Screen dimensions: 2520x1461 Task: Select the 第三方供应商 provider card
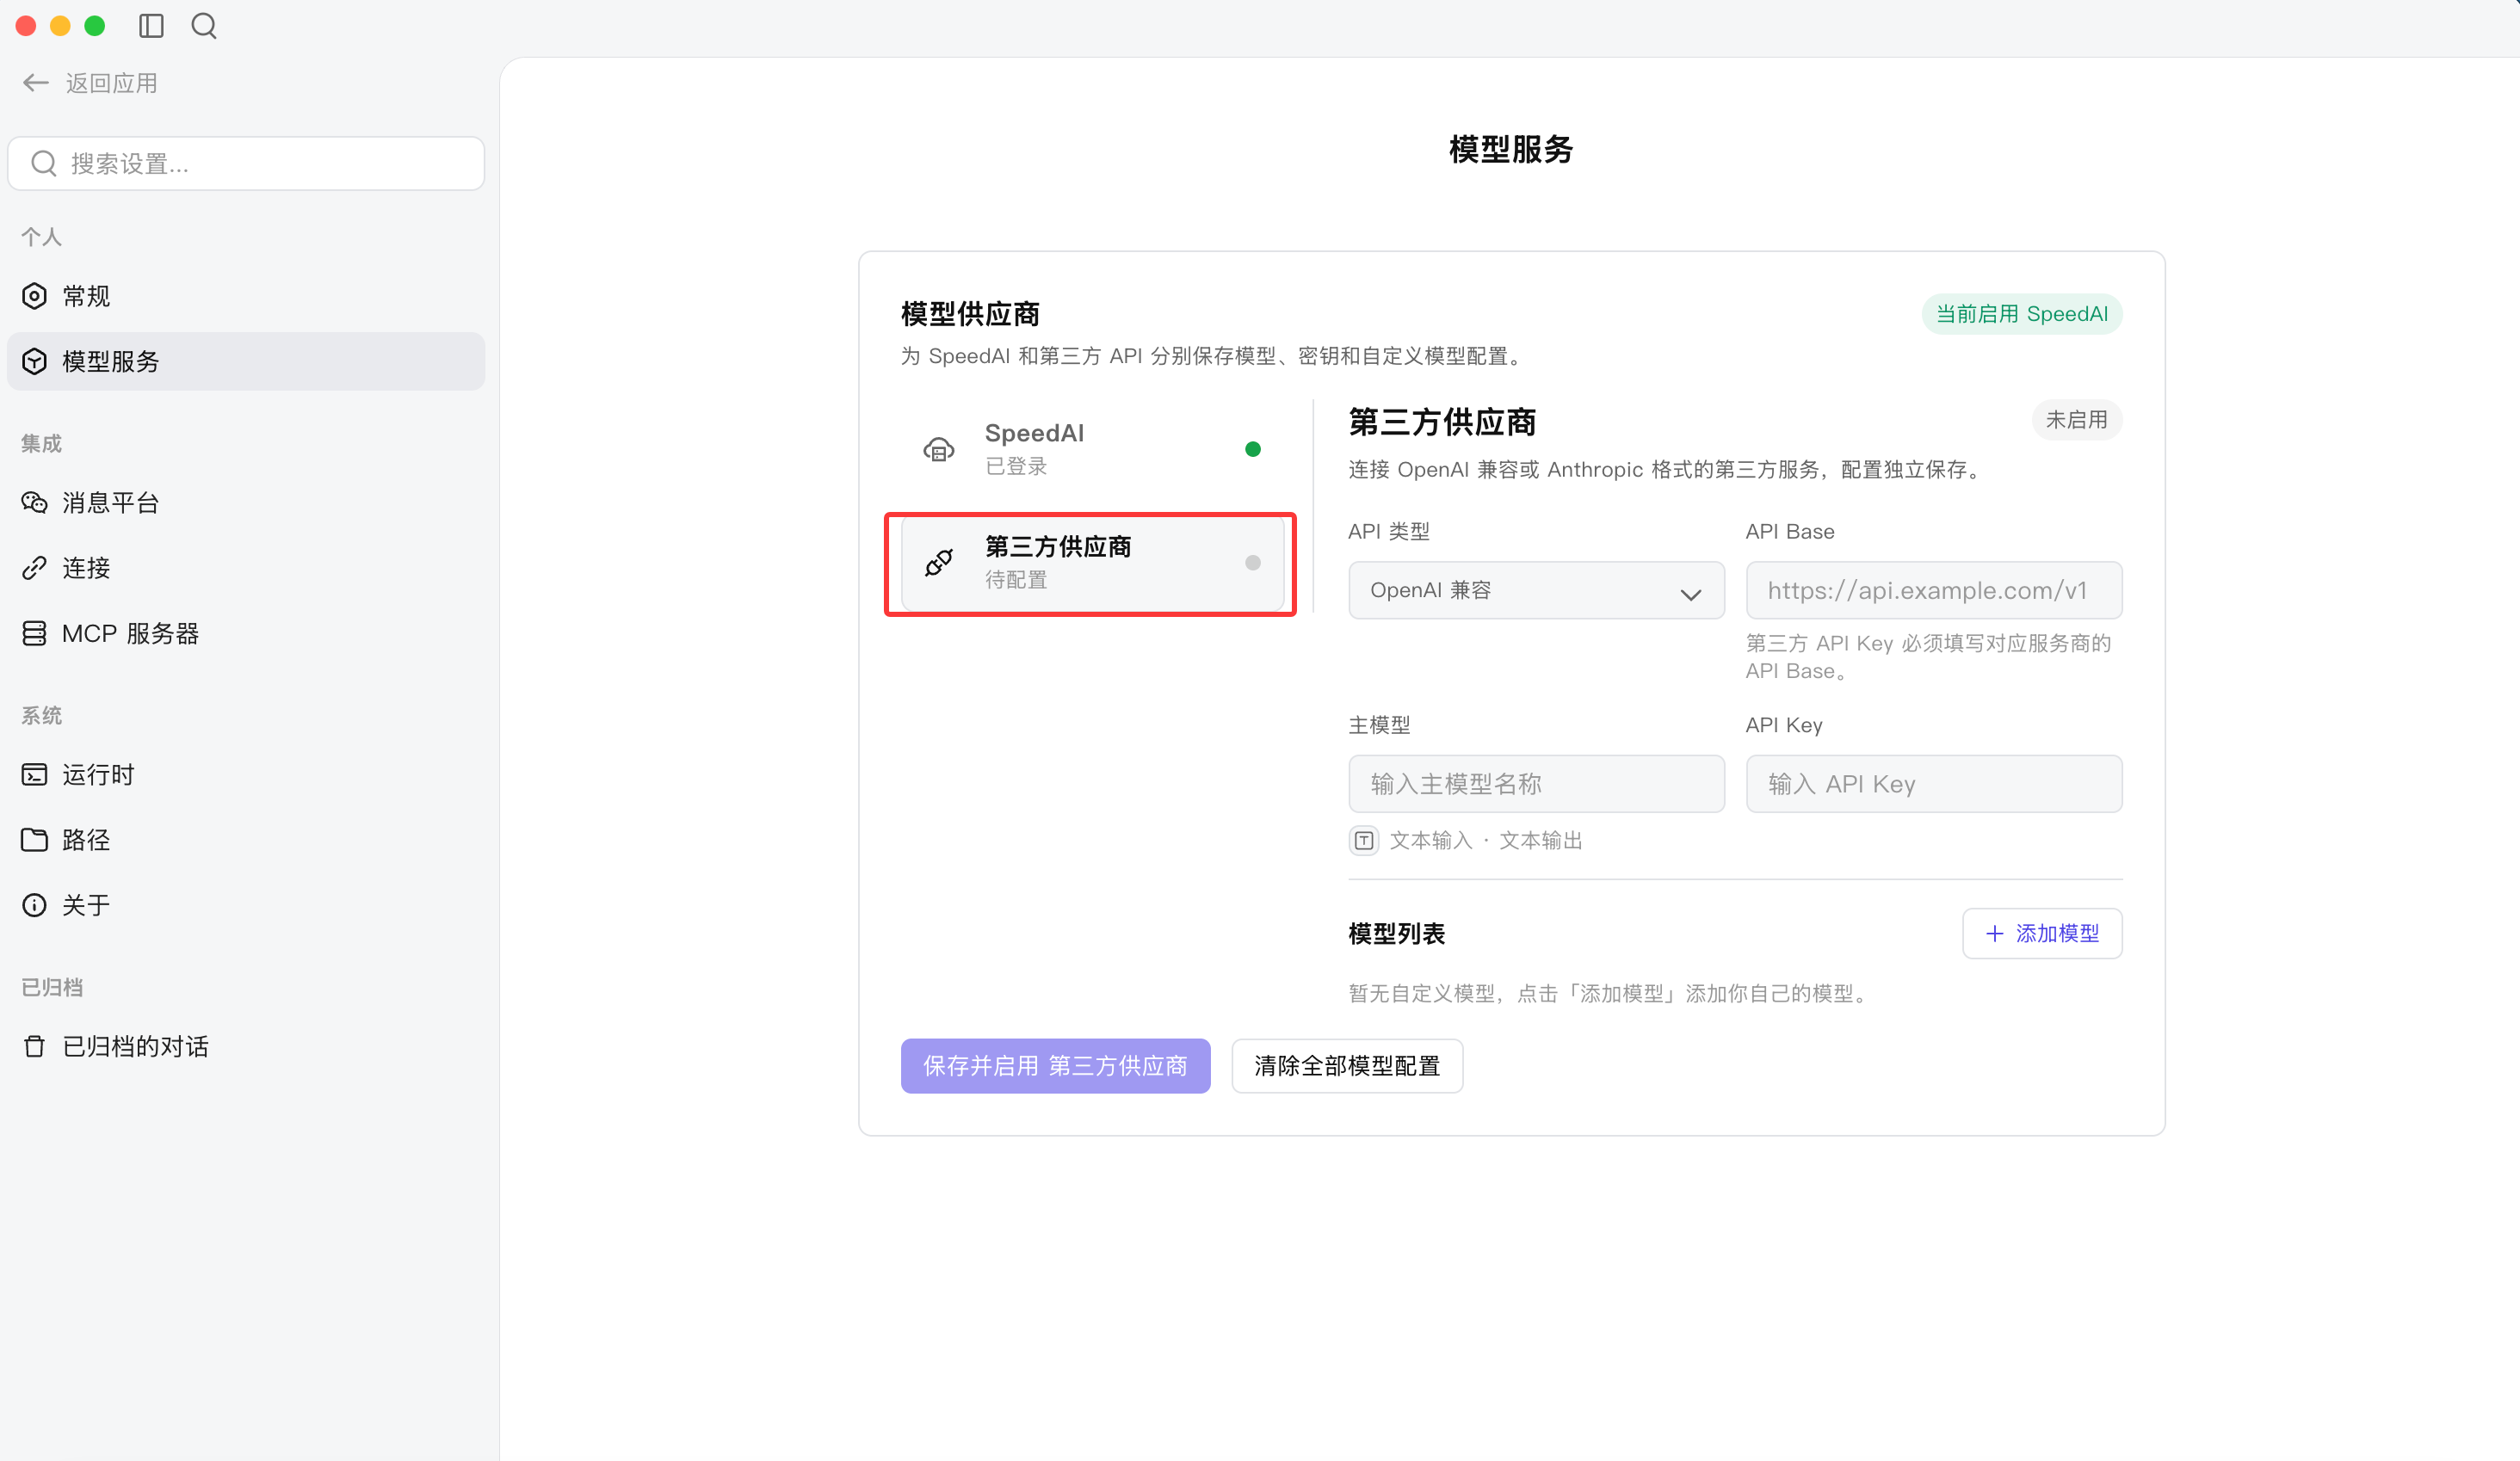click(1092, 563)
